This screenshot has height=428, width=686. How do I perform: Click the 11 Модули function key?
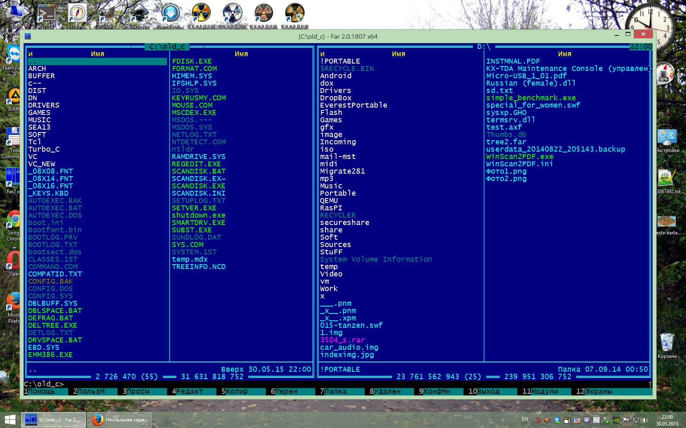click(547, 391)
